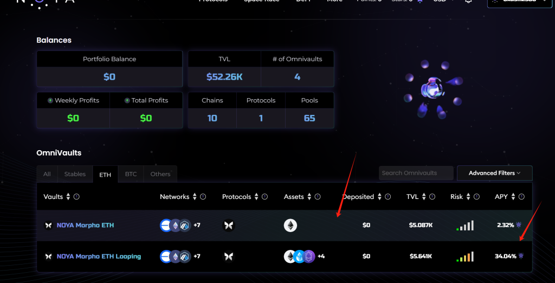Switch to the BTC tab

coord(131,174)
